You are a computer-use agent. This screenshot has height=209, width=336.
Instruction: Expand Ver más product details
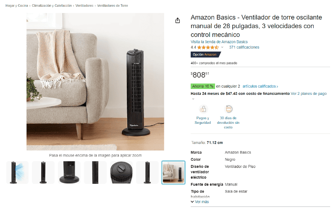coord(200,202)
